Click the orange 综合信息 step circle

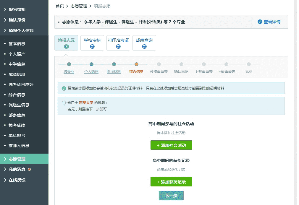(136, 64)
